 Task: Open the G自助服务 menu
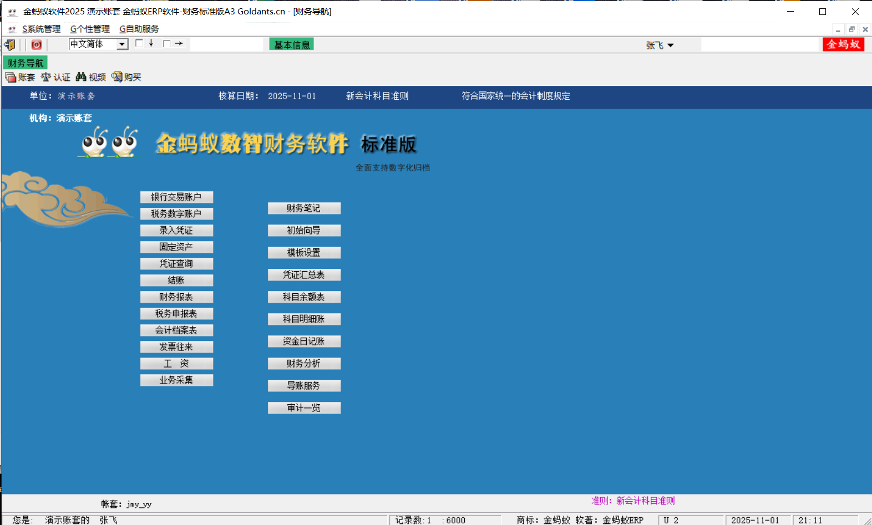pos(139,29)
